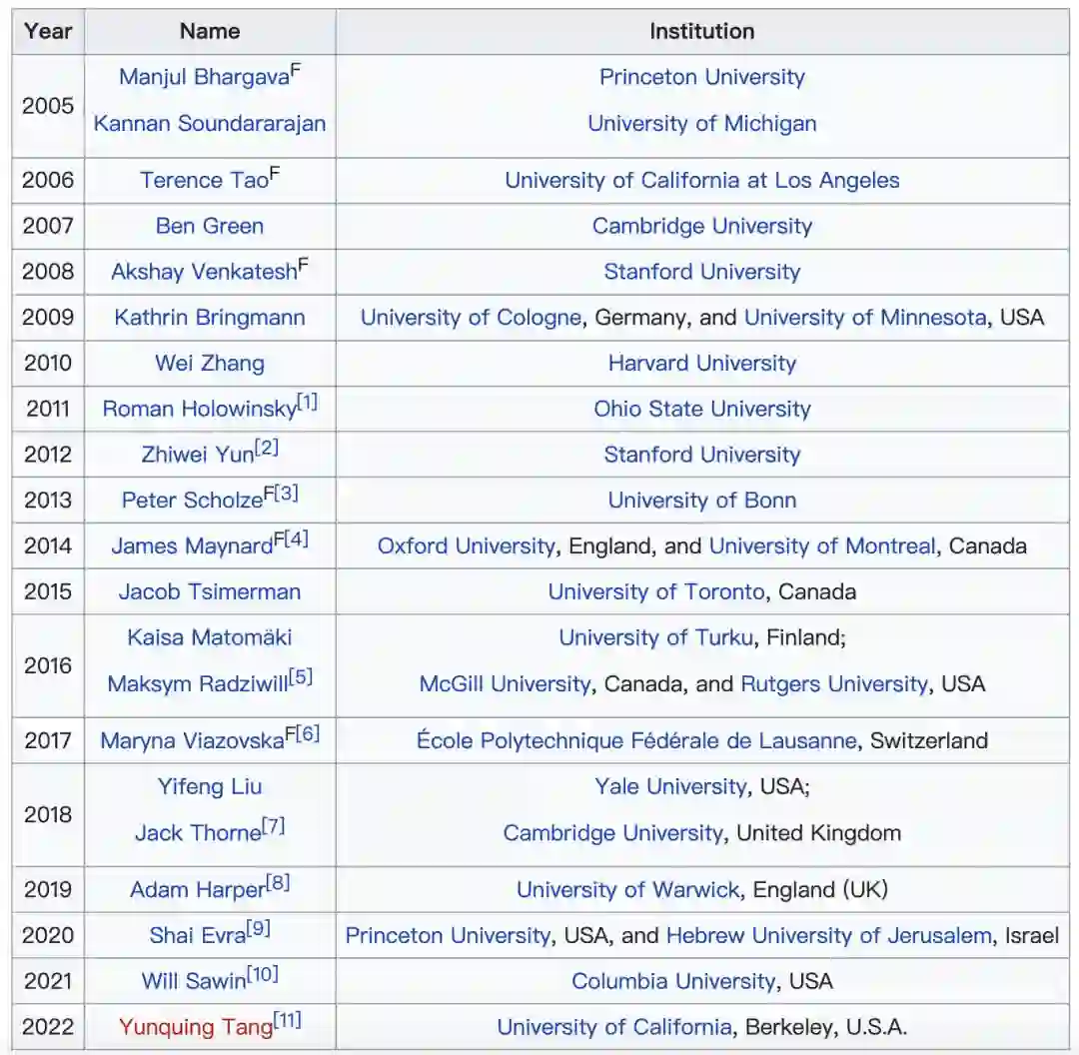The width and height of the screenshot is (1079, 1055).
Task: Click the Oxford University link
Action: pyautogui.click(x=467, y=546)
